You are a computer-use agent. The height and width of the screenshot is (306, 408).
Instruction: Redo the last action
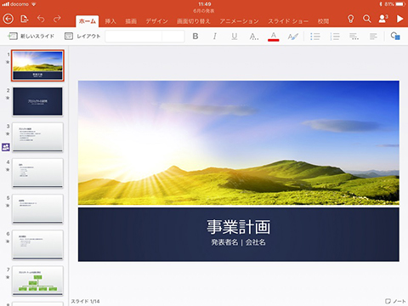tap(57, 19)
